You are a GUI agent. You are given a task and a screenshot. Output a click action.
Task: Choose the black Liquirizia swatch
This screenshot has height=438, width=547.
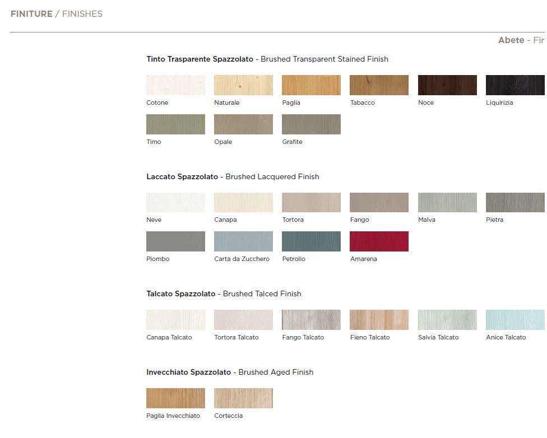click(515, 85)
